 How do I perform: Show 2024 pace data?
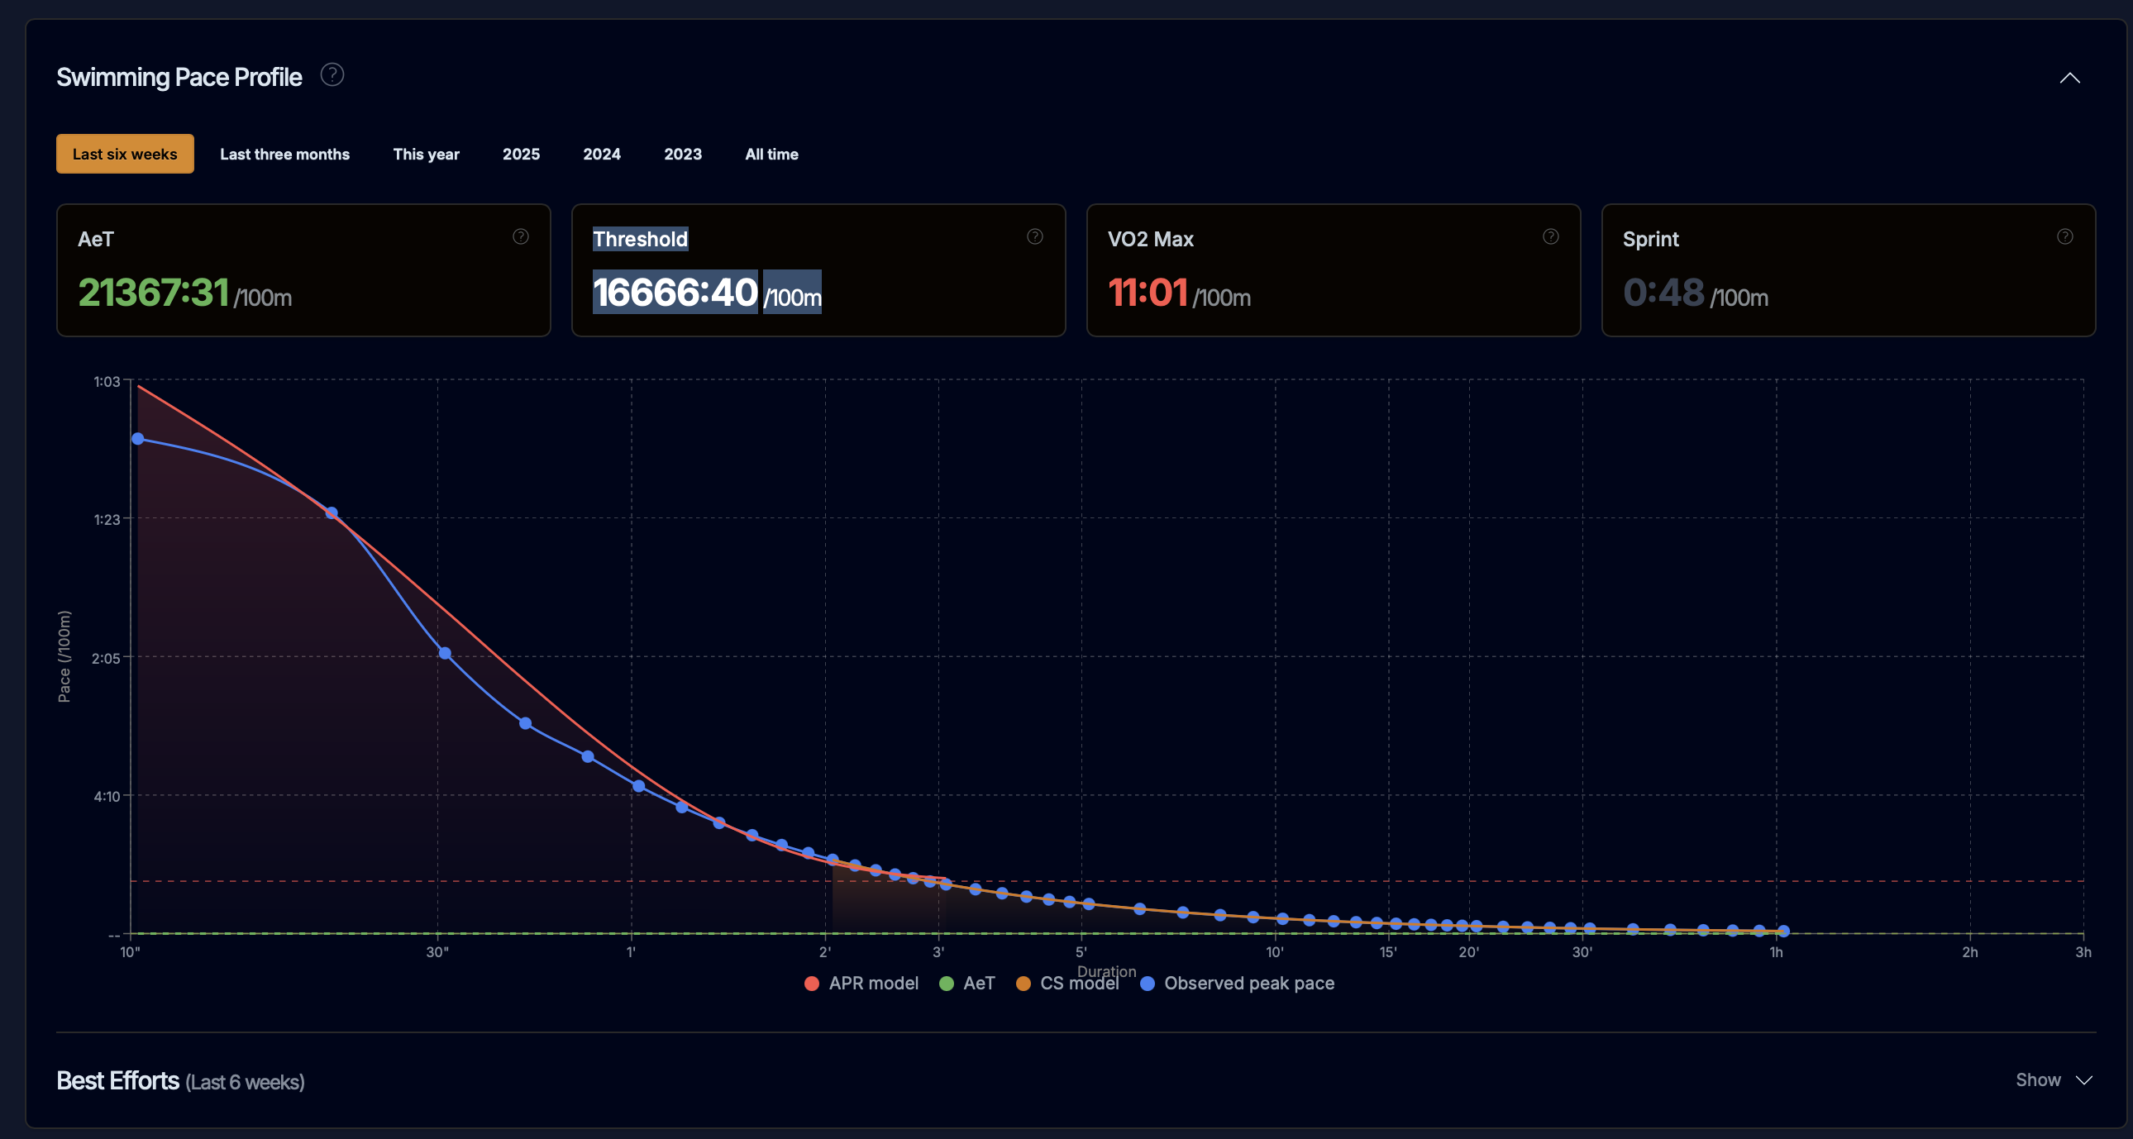tap(601, 154)
